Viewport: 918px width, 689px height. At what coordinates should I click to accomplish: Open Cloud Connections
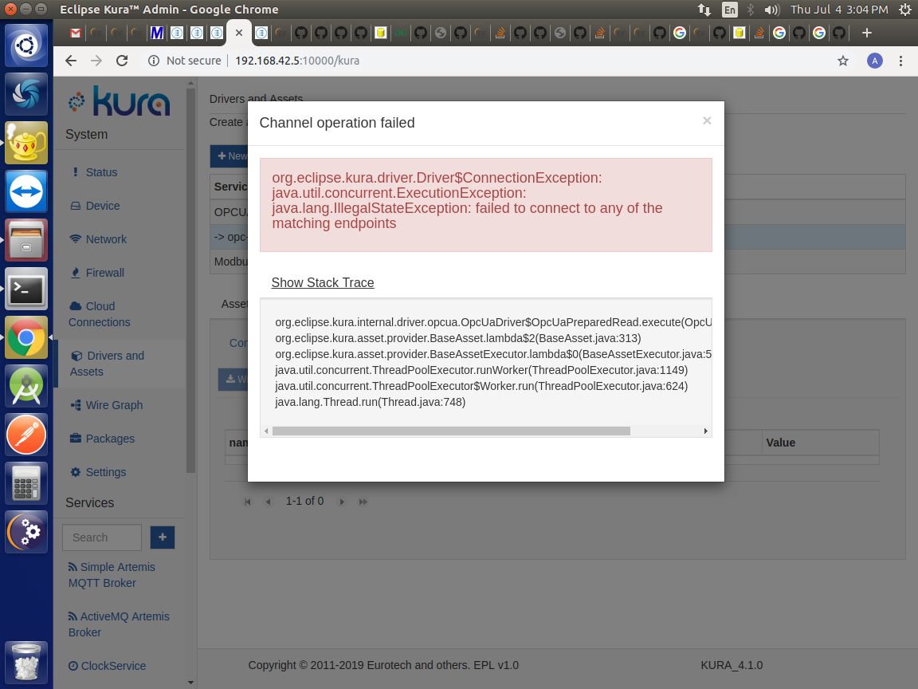99,314
